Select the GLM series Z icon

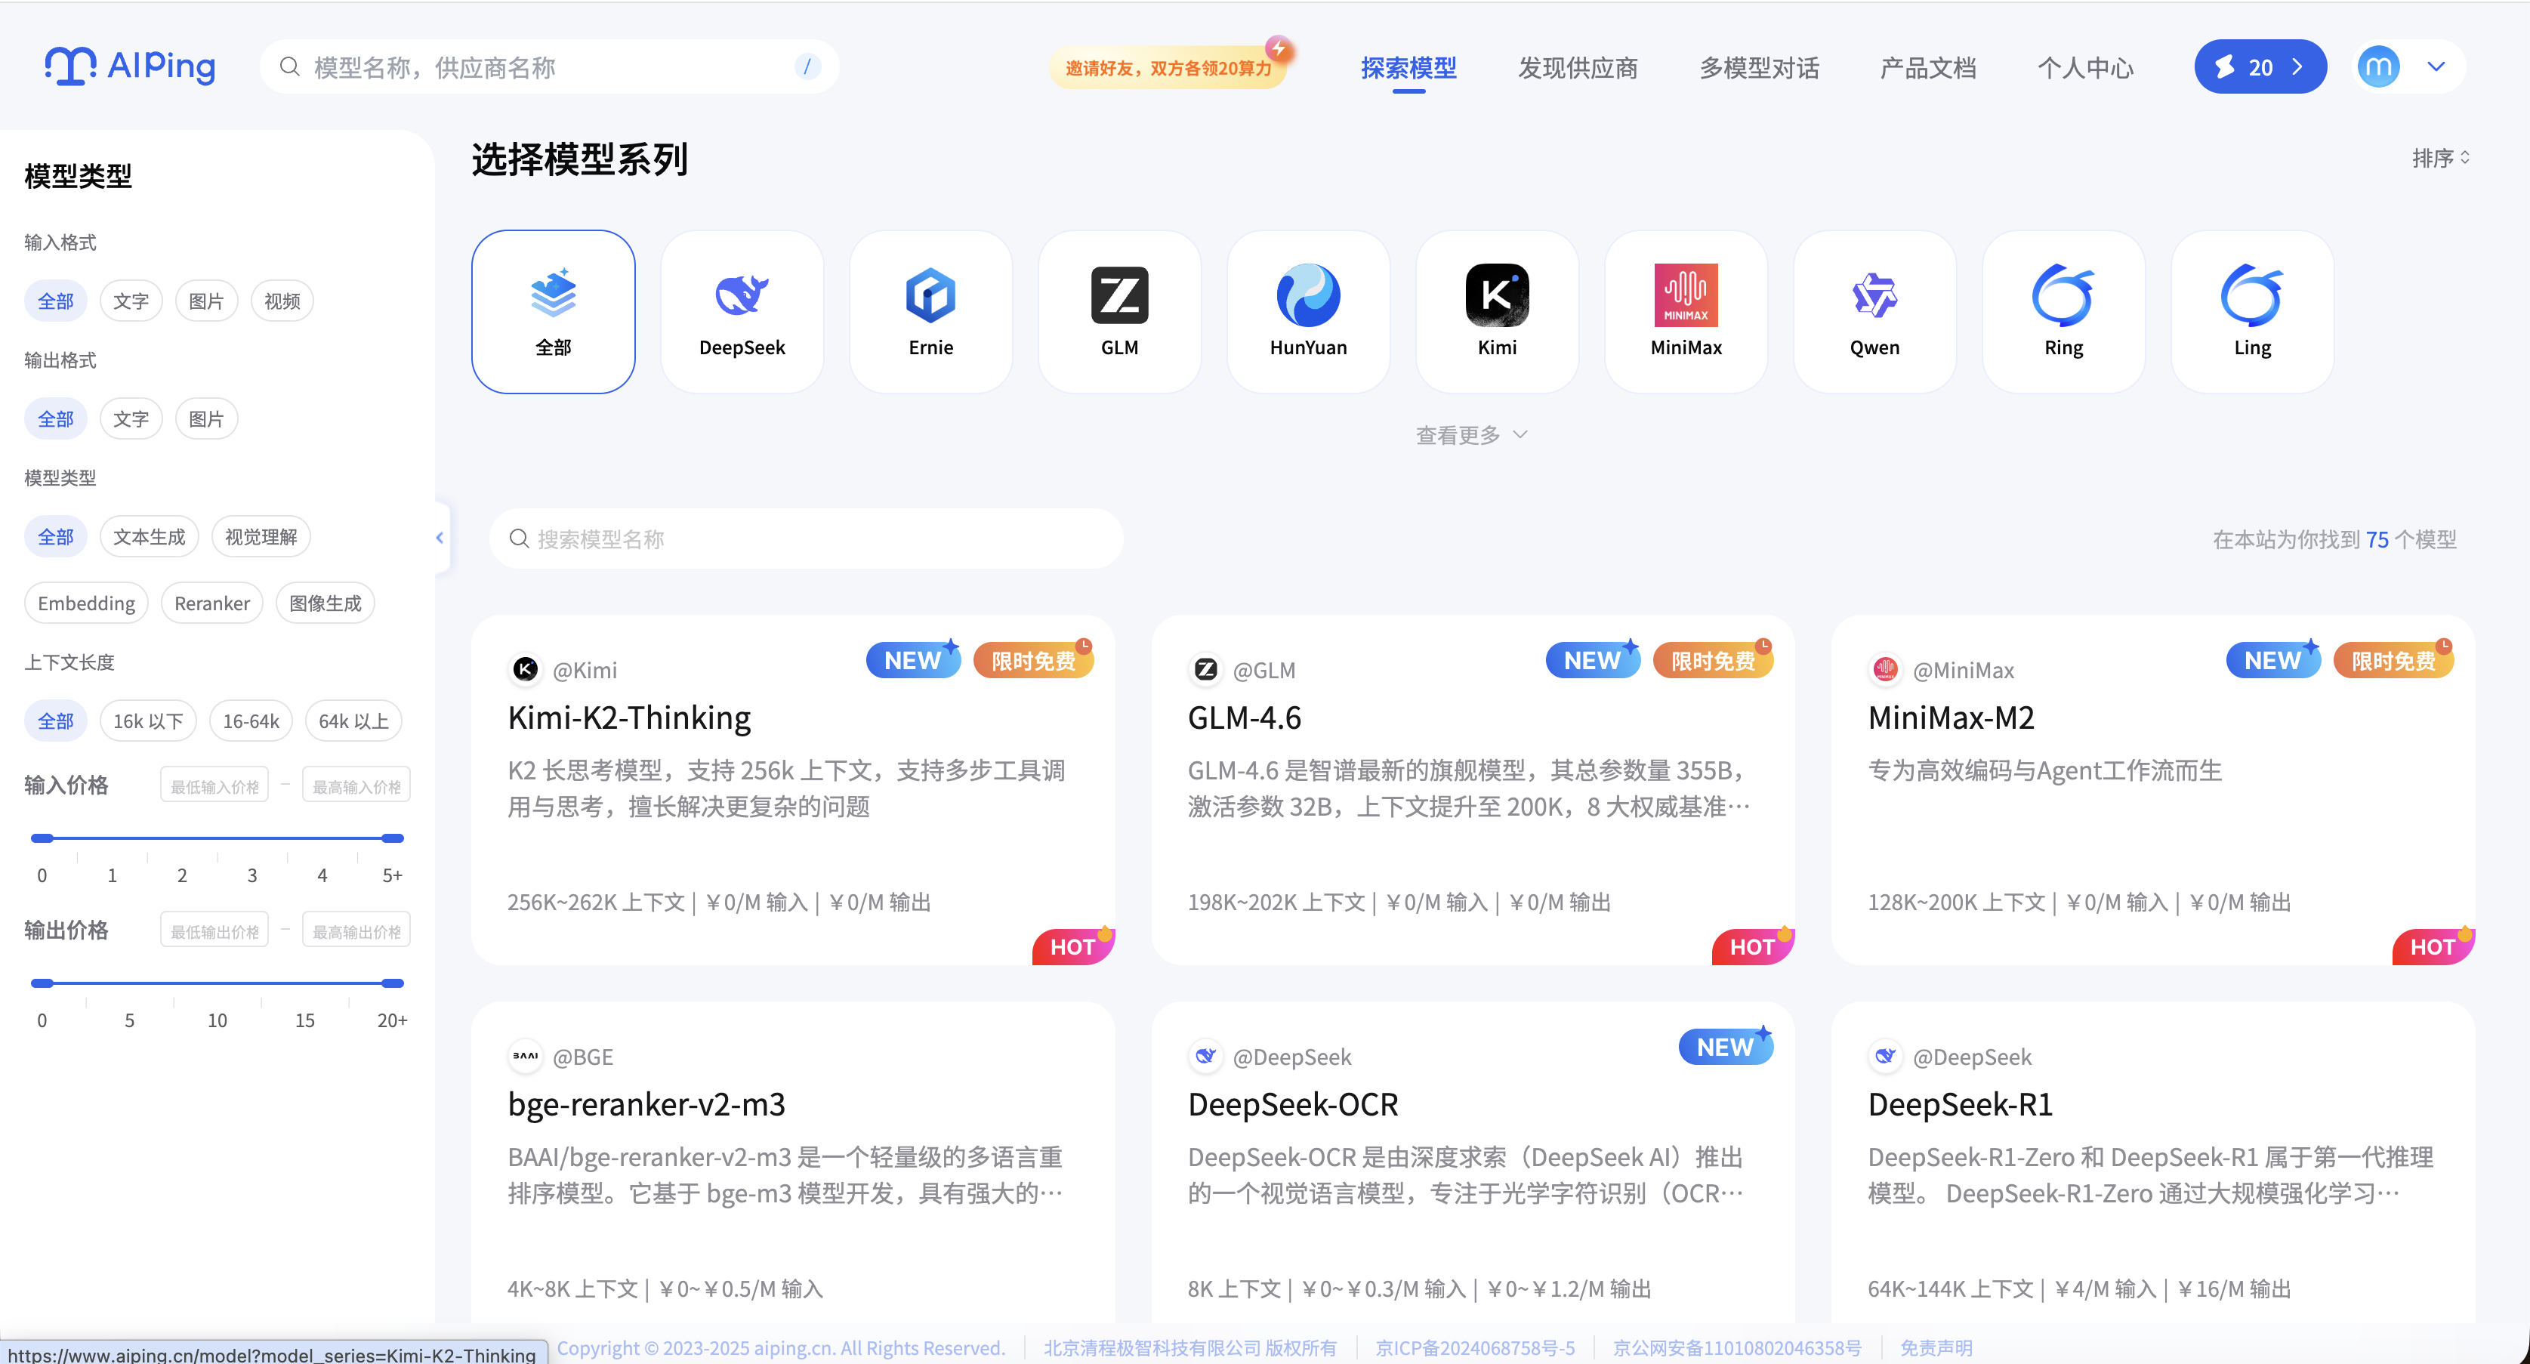tap(1118, 295)
